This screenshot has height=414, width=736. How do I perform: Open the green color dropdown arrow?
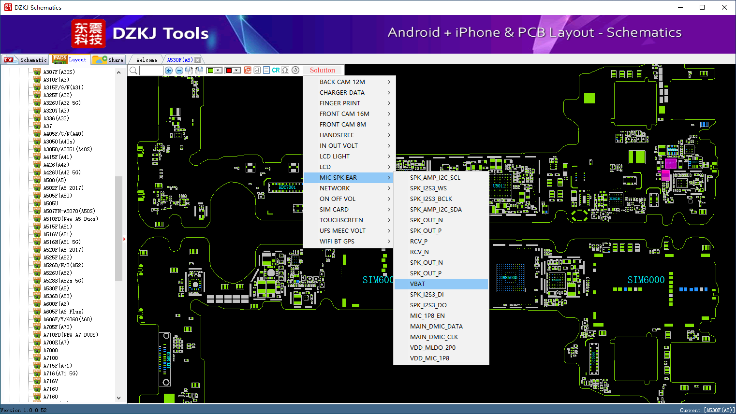(x=218, y=71)
